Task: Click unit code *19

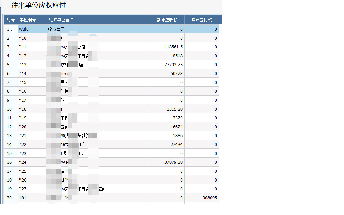Action: pyautogui.click(x=32, y=118)
